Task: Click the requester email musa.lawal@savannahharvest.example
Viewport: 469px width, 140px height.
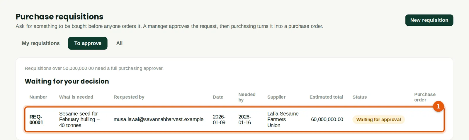Action: click(158, 120)
